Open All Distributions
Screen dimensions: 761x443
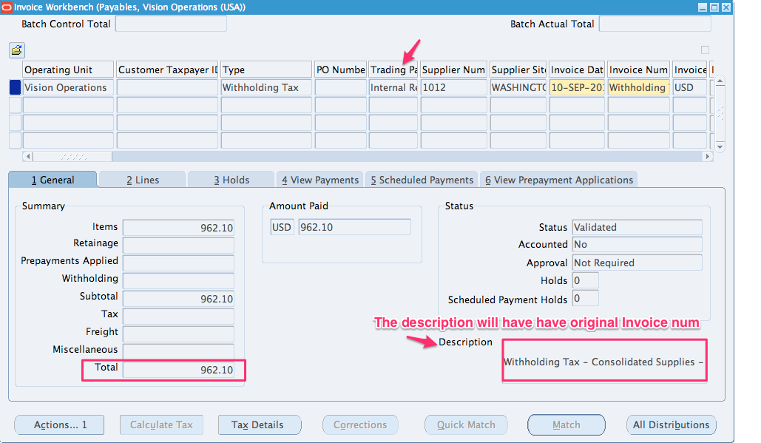[672, 425]
